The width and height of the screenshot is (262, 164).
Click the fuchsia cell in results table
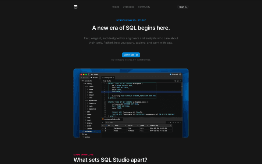(x=133, y=131)
